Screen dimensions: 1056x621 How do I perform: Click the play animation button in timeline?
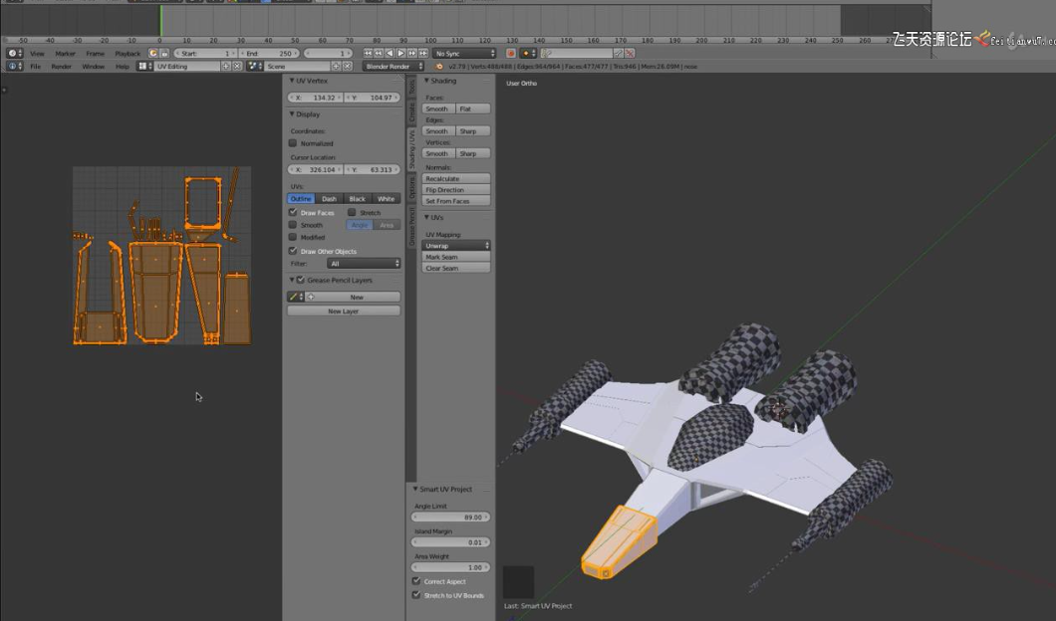point(401,53)
